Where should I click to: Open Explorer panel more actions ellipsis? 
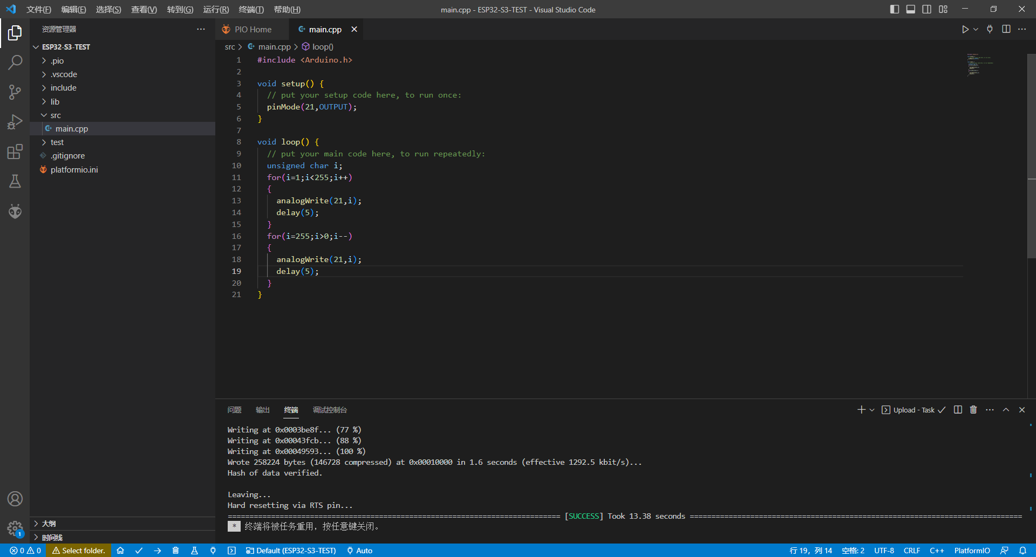[x=201, y=29]
